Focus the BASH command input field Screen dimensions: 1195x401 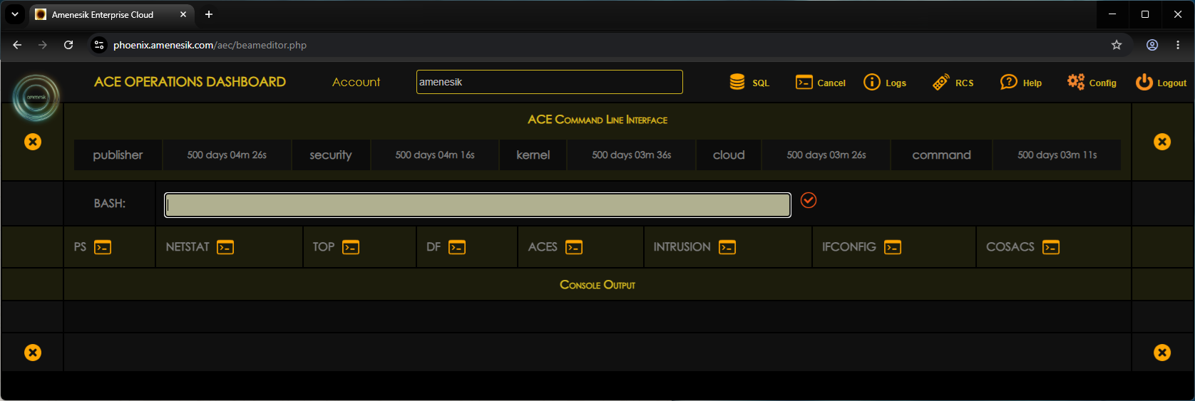pyautogui.click(x=478, y=205)
